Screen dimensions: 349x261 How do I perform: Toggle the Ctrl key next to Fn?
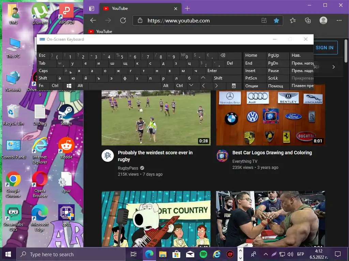(57, 86)
